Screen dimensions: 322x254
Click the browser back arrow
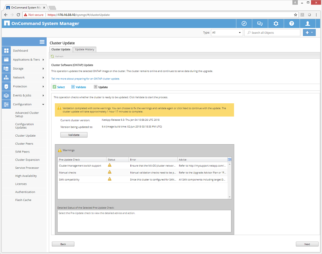(x=6, y=15)
